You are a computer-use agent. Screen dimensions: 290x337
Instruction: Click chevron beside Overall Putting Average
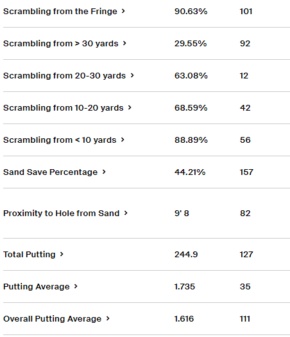tap(108, 318)
